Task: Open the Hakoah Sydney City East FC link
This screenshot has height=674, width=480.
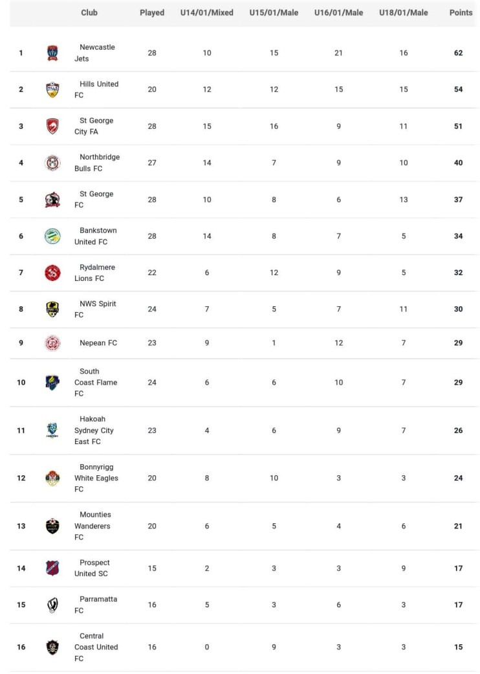Action: tap(94, 431)
